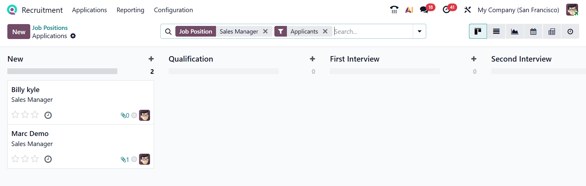
Task: Click recruiter avatar on Marc Demo card
Action: [145, 159]
